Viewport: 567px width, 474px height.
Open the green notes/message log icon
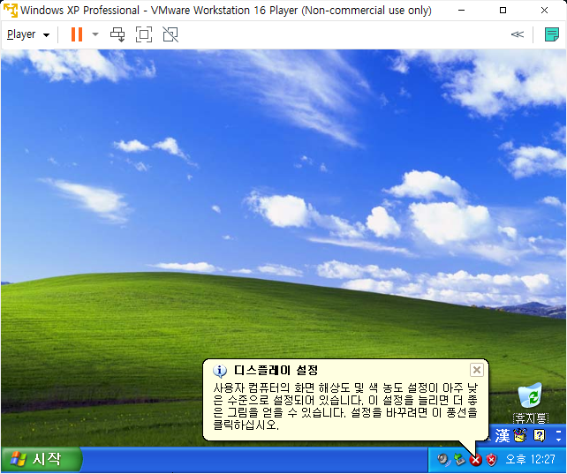(552, 34)
